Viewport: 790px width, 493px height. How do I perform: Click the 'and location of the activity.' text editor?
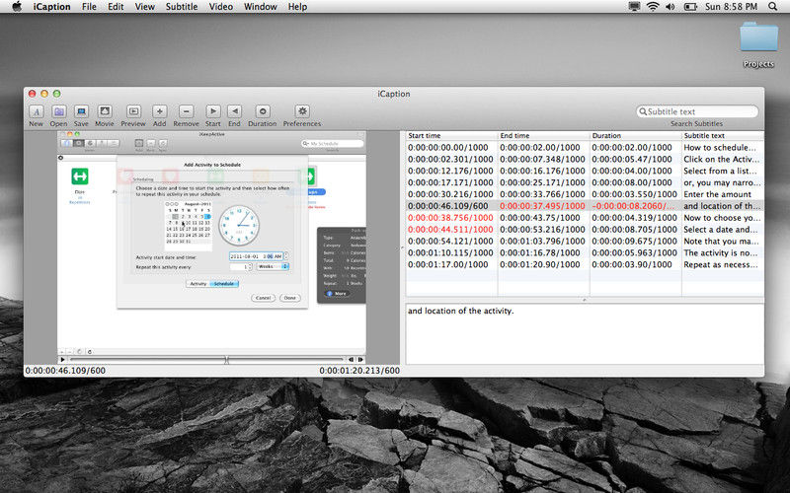point(585,334)
